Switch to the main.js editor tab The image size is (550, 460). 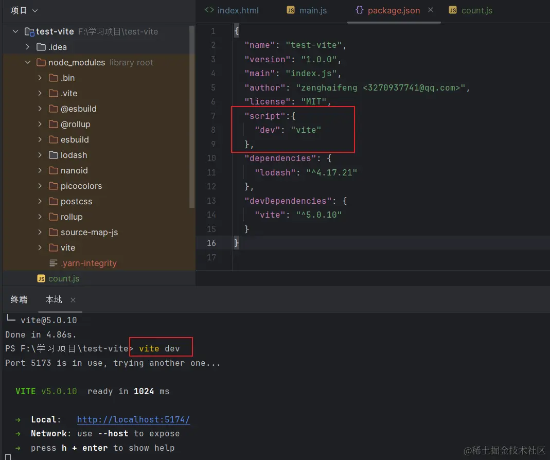pyautogui.click(x=307, y=10)
